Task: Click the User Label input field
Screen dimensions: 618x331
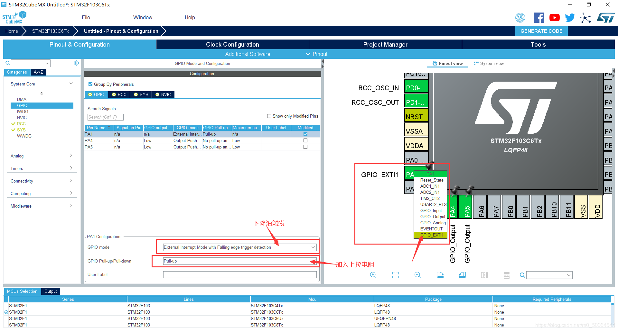Action: point(239,274)
